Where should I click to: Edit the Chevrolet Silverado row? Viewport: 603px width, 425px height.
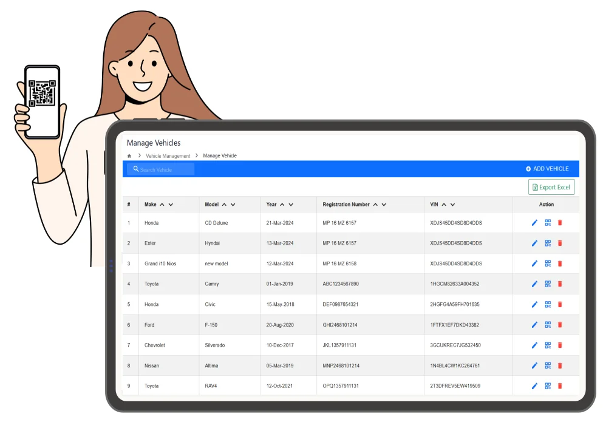[534, 345]
